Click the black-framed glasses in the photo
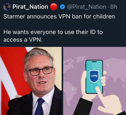Image resolution: width=126 pixels, height=115 pixels. point(39,71)
